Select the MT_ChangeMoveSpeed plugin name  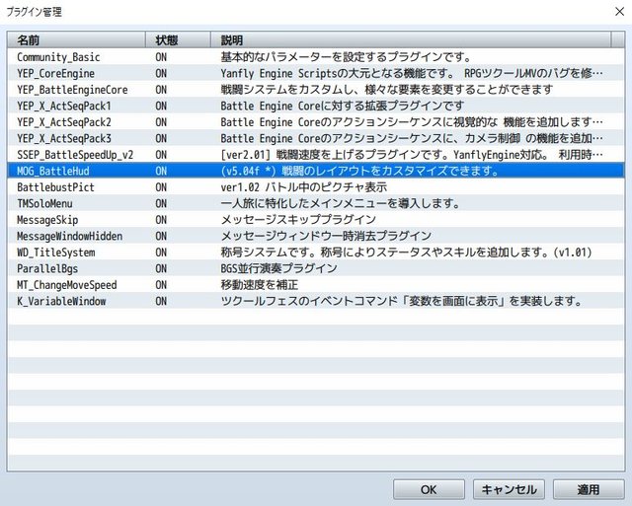click(66, 285)
